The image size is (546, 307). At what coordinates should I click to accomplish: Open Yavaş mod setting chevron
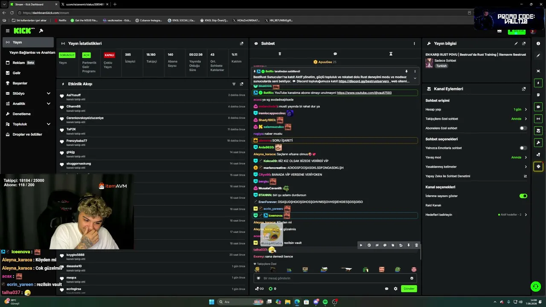(x=526, y=157)
